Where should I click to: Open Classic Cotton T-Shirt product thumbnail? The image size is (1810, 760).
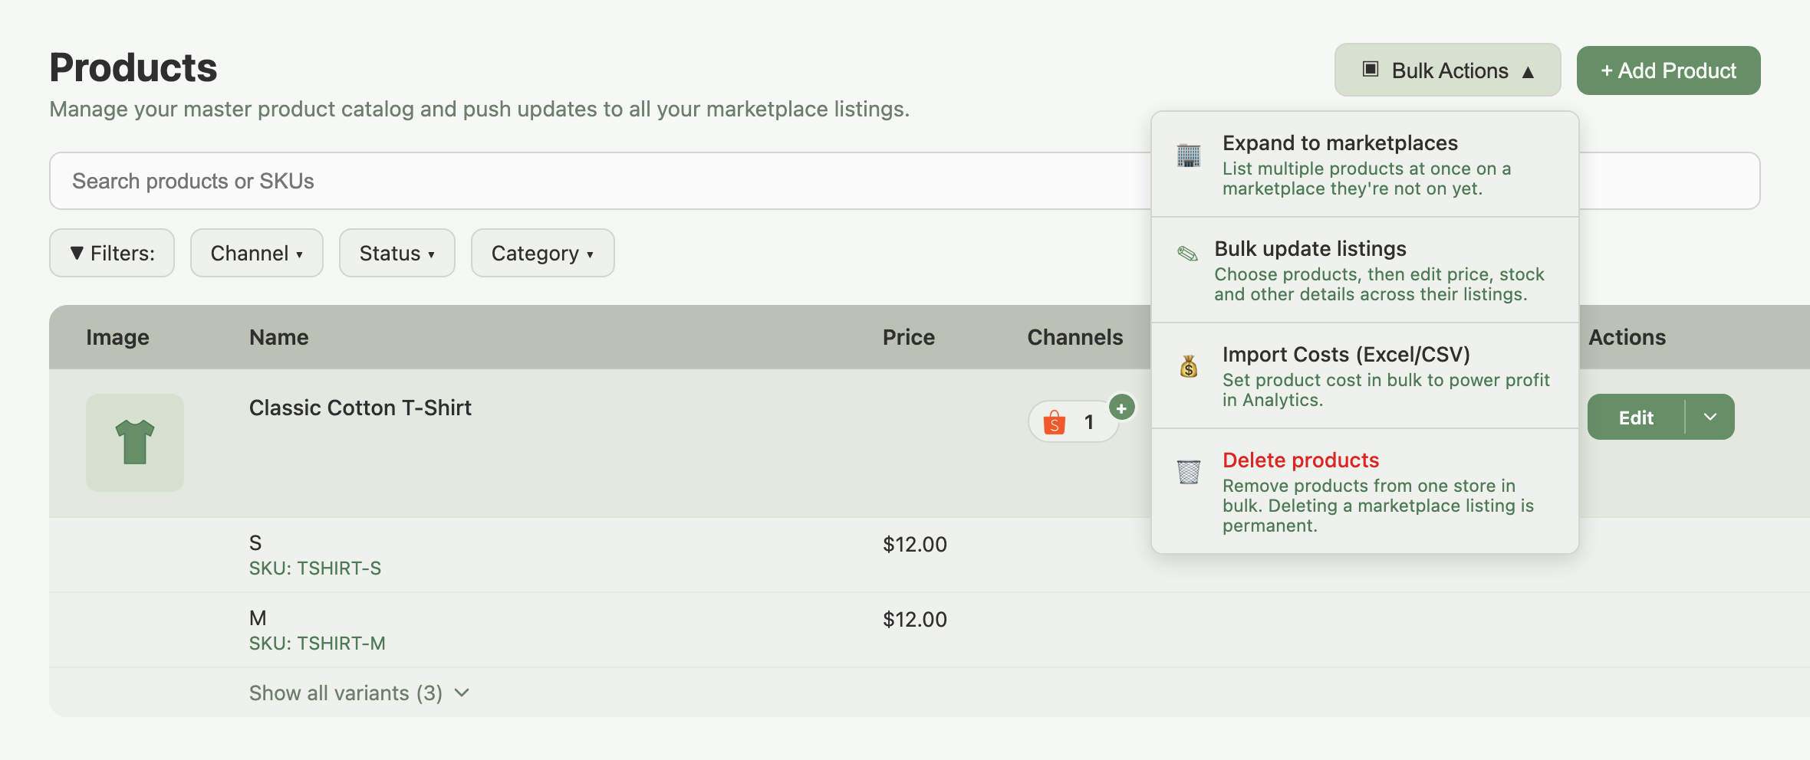click(x=135, y=443)
